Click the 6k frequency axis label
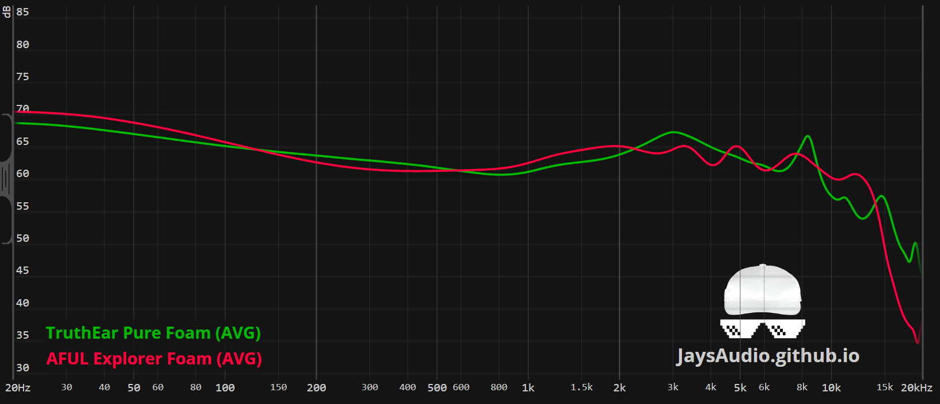The image size is (940, 404). click(764, 387)
